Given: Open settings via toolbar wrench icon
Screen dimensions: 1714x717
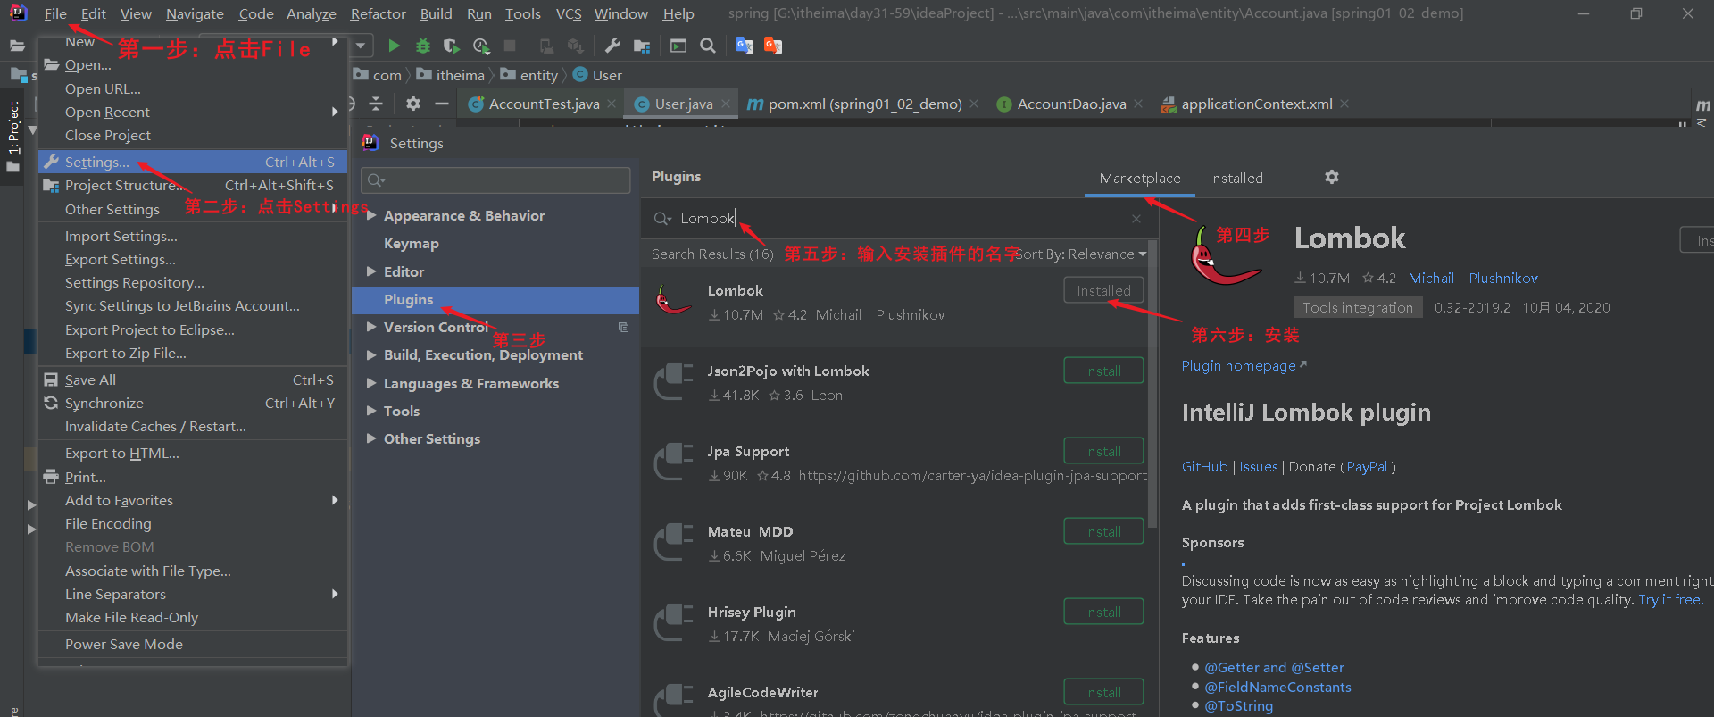Looking at the screenshot, I should click(x=612, y=46).
